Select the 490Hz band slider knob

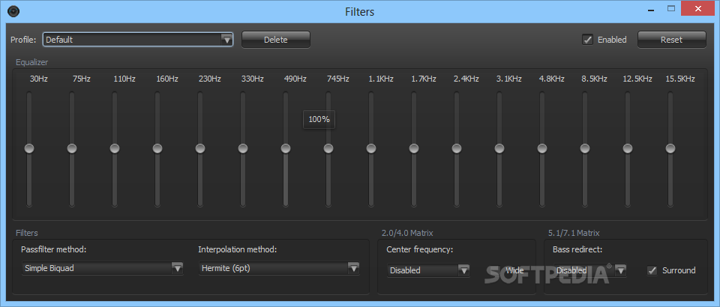[x=286, y=148]
